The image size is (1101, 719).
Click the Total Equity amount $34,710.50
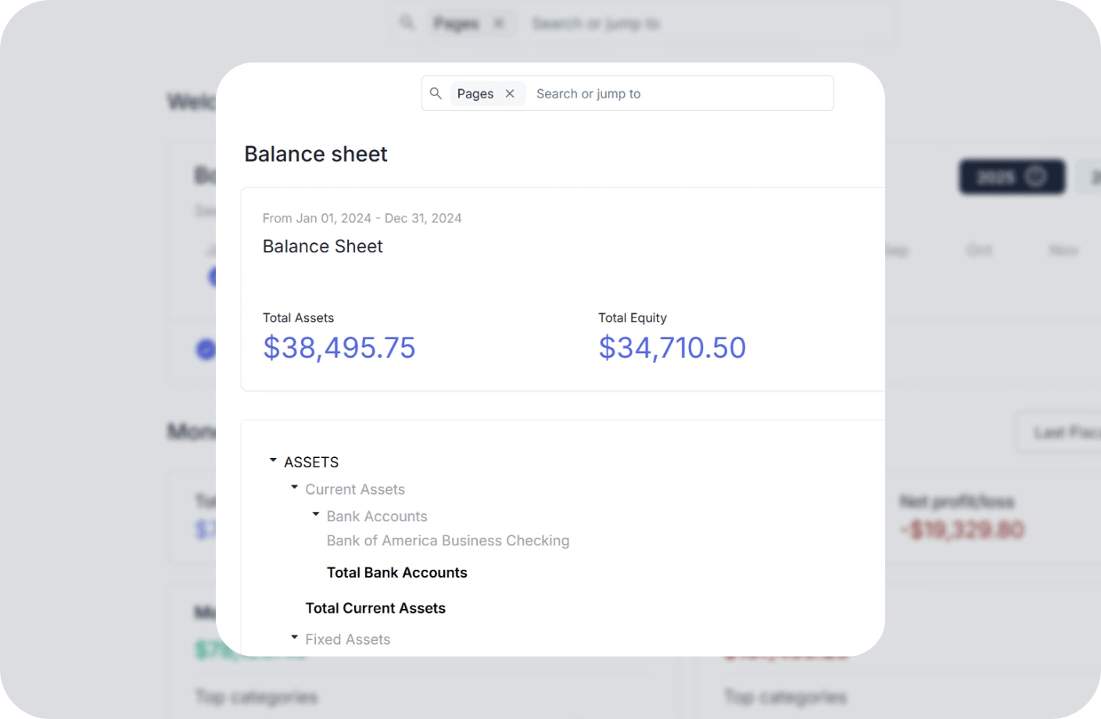tap(672, 348)
